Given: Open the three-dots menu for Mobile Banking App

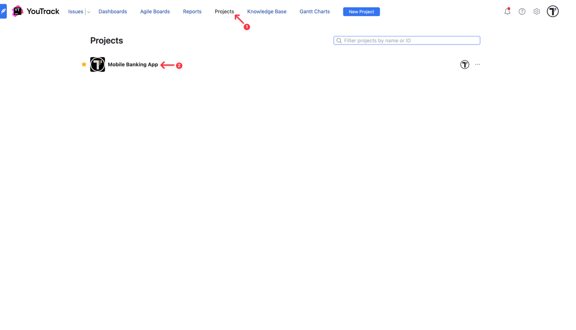Looking at the screenshot, I should [x=477, y=65].
